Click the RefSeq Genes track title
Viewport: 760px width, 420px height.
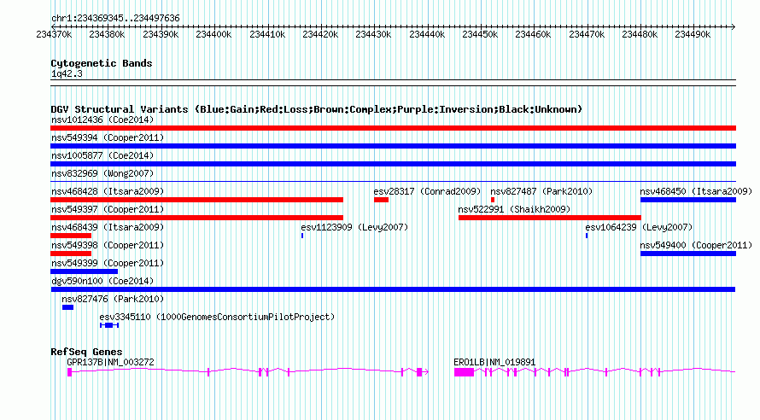pos(86,352)
